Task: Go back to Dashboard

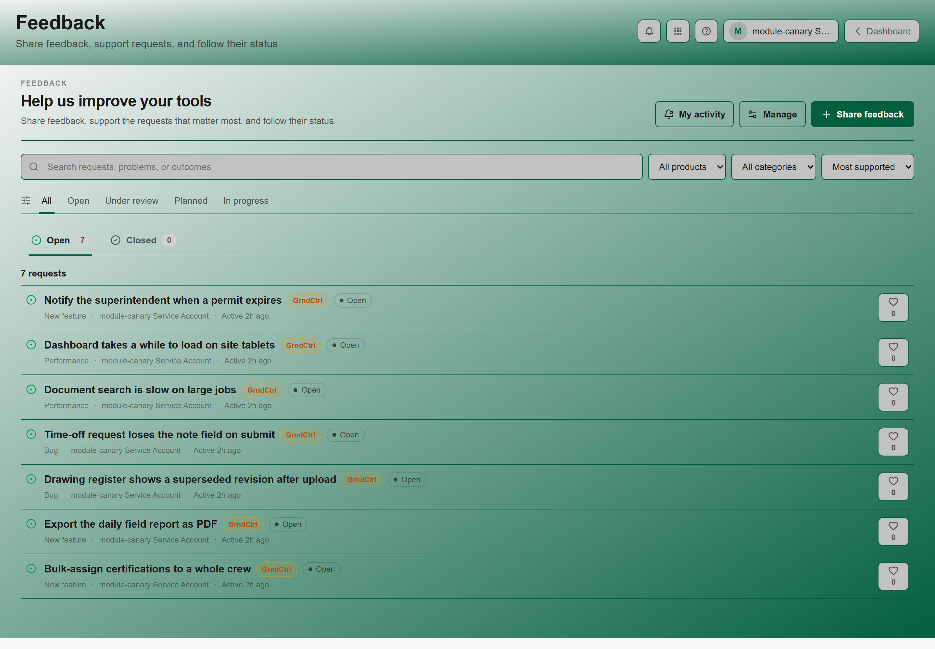Action: point(881,31)
